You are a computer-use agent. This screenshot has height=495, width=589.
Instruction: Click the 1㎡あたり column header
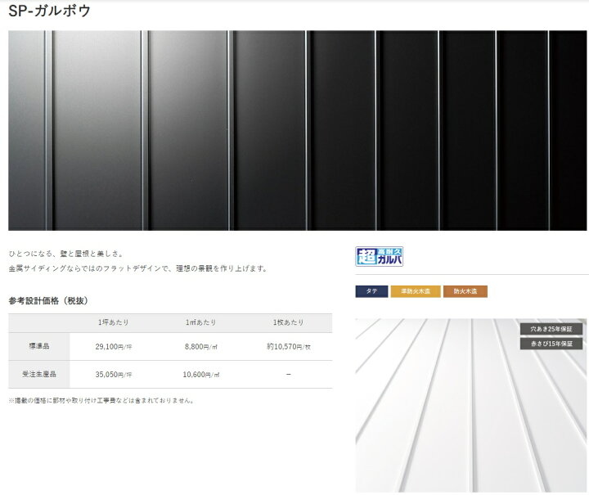point(200,322)
